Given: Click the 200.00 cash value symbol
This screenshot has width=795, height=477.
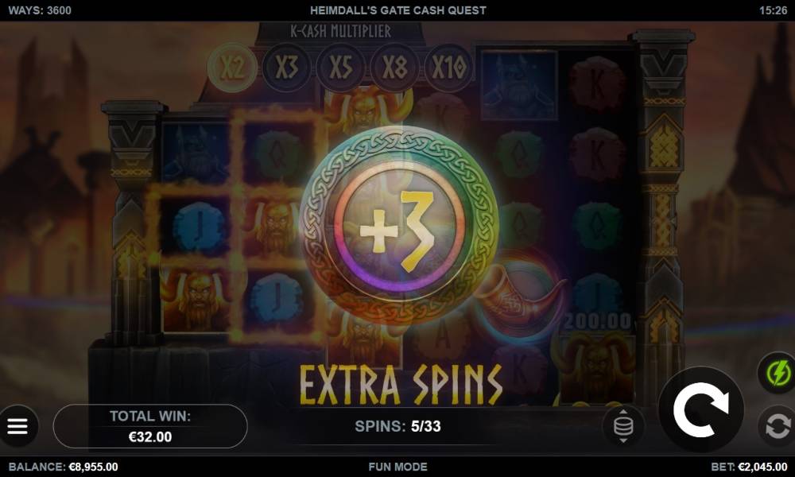Looking at the screenshot, I should tap(597, 321).
